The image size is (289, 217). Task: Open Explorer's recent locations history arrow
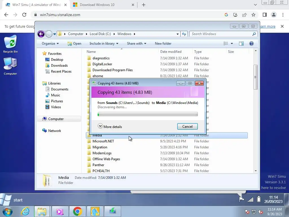coord(54,34)
